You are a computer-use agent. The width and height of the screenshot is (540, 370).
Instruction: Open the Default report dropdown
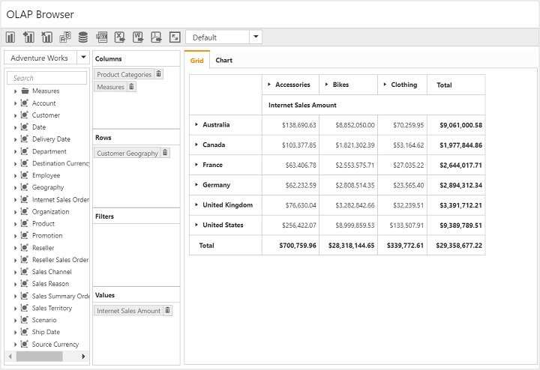256,37
